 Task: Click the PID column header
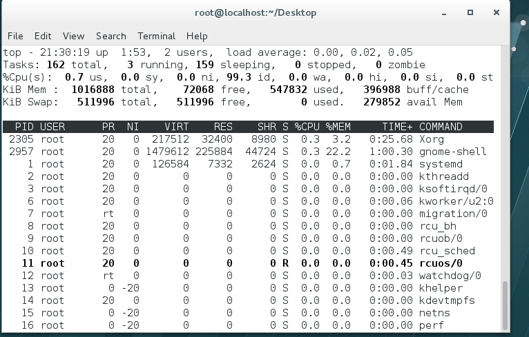tap(24, 127)
